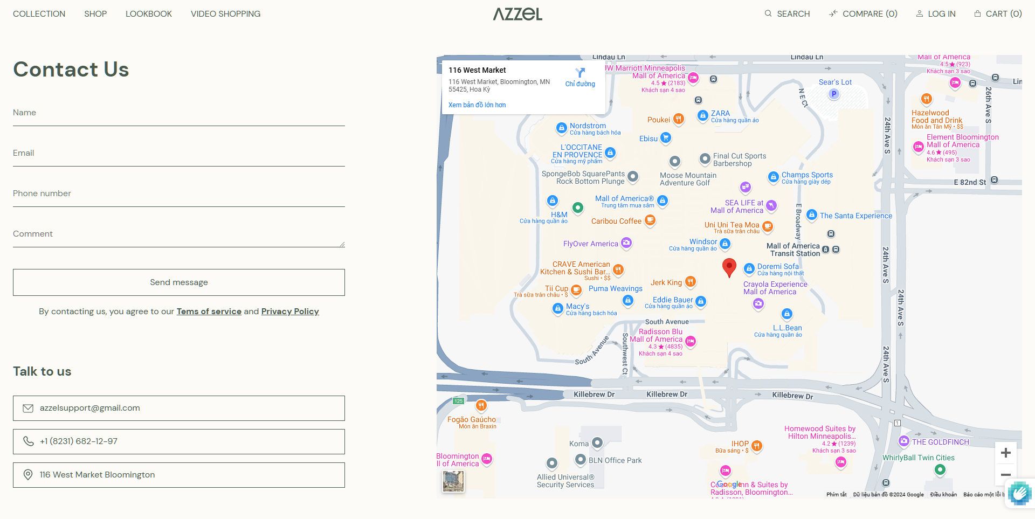Open the search magnifier icon in header
The height and width of the screenshot is (519, 1035).
768,13
